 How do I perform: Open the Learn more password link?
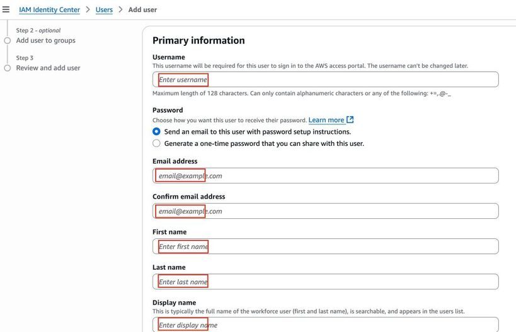tap(326, 120)
